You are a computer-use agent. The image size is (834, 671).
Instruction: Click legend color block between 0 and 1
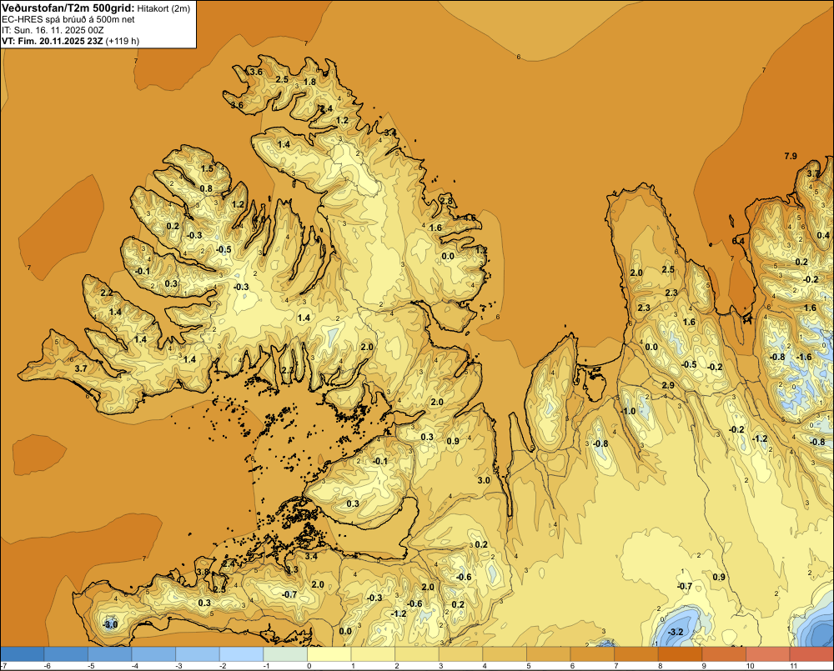[x=329, y=653]
